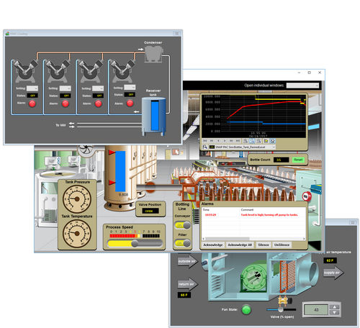Reset the Bottle Count
This screenshot has width=360, height=328.
[298, 160]
